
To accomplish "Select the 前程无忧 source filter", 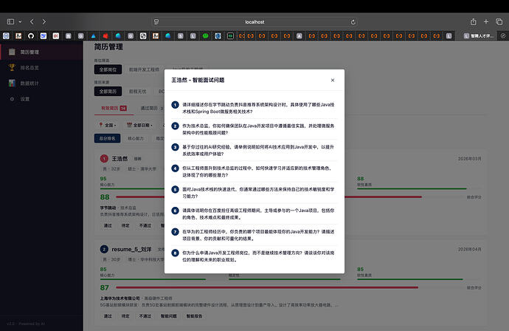I will (138, 92).
